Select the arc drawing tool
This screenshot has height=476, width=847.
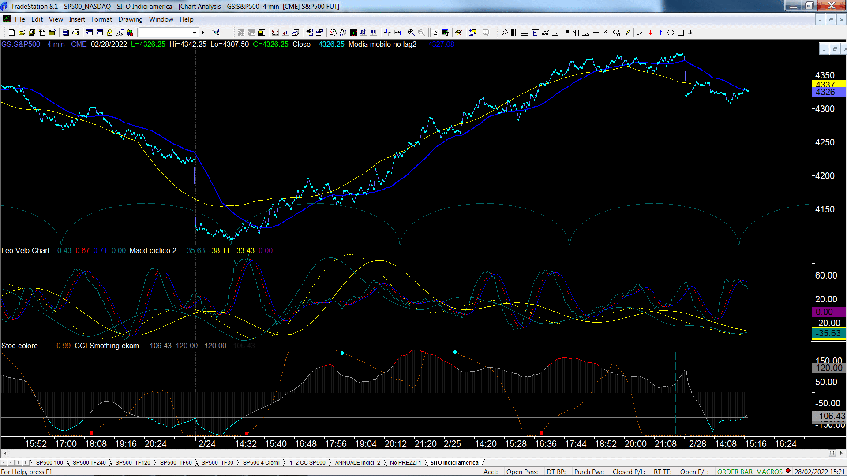point(640,33)
